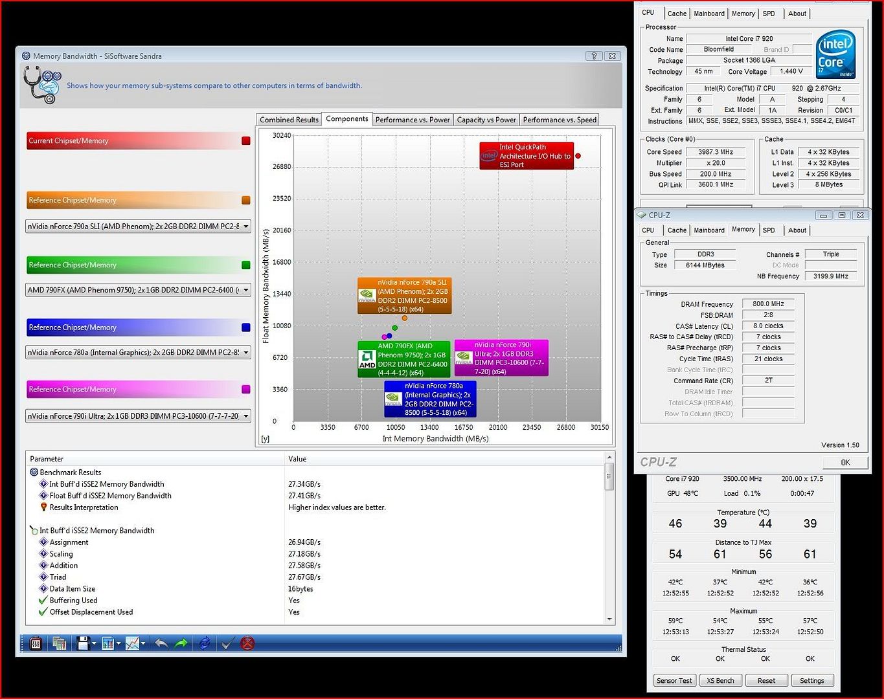Click the Benchmark Results row icon
884x699 pixels.
34,472
